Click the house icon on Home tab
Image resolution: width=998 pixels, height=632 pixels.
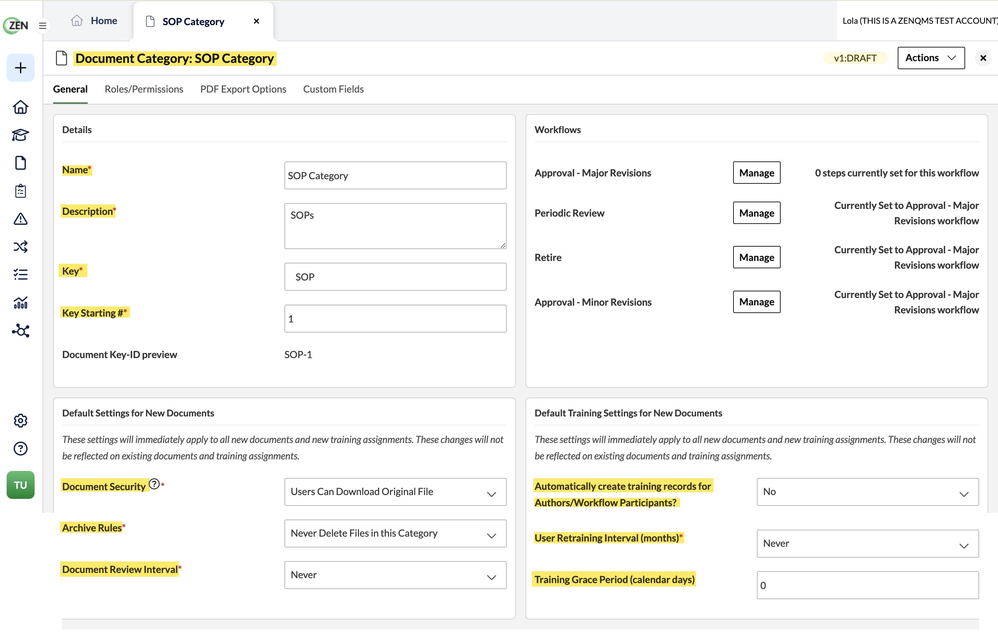coord(77,21)
